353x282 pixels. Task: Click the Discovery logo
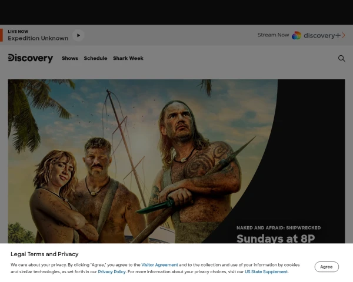(31, 58)
